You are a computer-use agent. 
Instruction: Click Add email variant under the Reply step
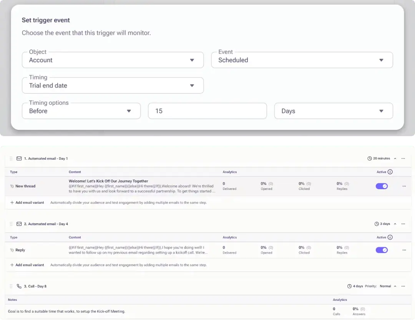[x=27, y=265]
